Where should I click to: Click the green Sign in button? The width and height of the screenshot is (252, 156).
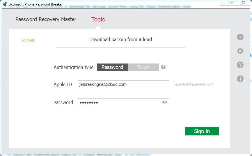pyautogui.click(x=202, y=131)
